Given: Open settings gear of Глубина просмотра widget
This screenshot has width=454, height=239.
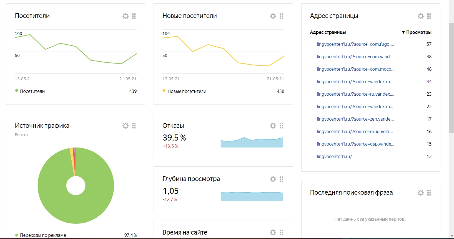Looking at the screenshot, I should (x=273, y=179).
